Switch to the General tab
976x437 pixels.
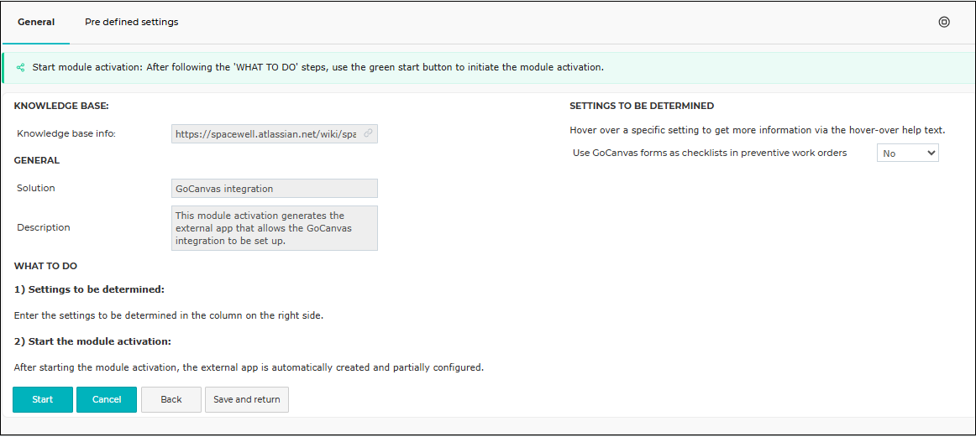[36, 22]
